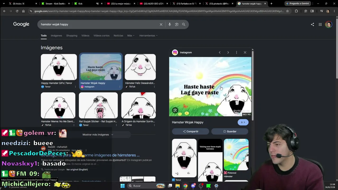Image resolution: width=338 pixels, height=190 pixels.
Task: Search inside the image with Lens button
Action: click(x=175, y=110)
